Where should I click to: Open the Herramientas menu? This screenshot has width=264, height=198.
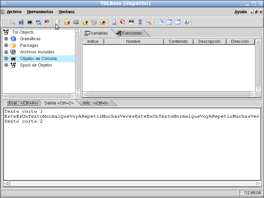[x=40, y=12]
